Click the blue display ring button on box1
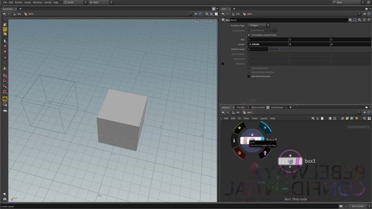The width and height of the screenshot is (372, 209). (x=265, y=128)
